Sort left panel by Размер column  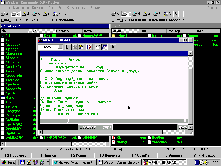tap(69, 31)
